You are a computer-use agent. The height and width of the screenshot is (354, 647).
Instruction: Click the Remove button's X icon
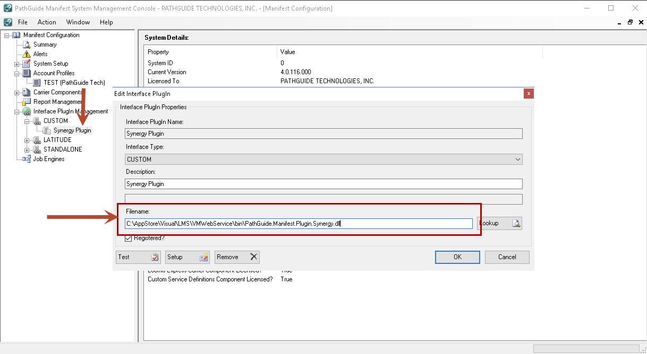coord(254,257)
